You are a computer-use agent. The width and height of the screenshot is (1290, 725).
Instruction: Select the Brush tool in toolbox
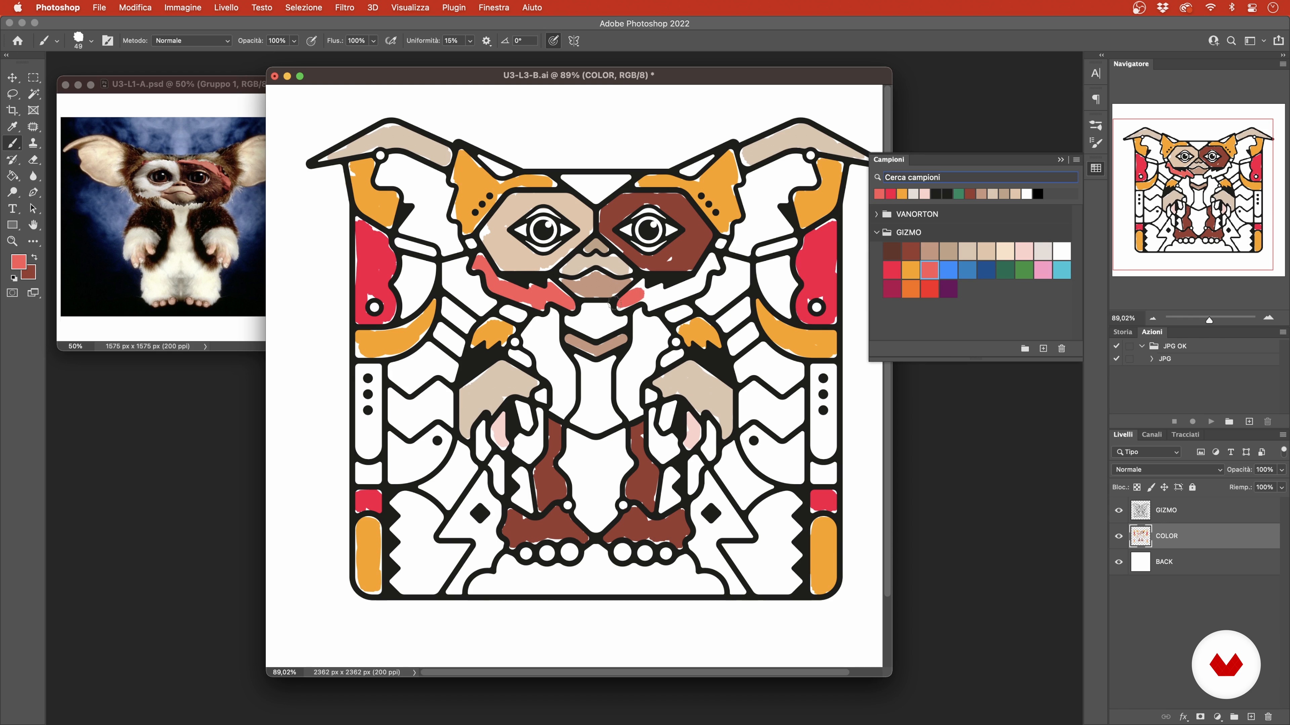click(x=12, y=143)
